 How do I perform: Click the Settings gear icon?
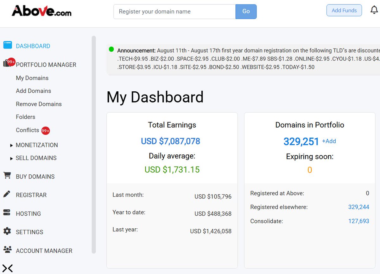[x=7, y=231]
